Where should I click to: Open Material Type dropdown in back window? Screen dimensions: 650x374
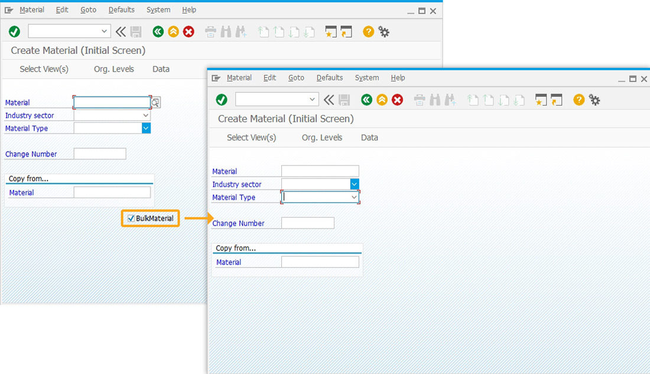click(146, 128)
